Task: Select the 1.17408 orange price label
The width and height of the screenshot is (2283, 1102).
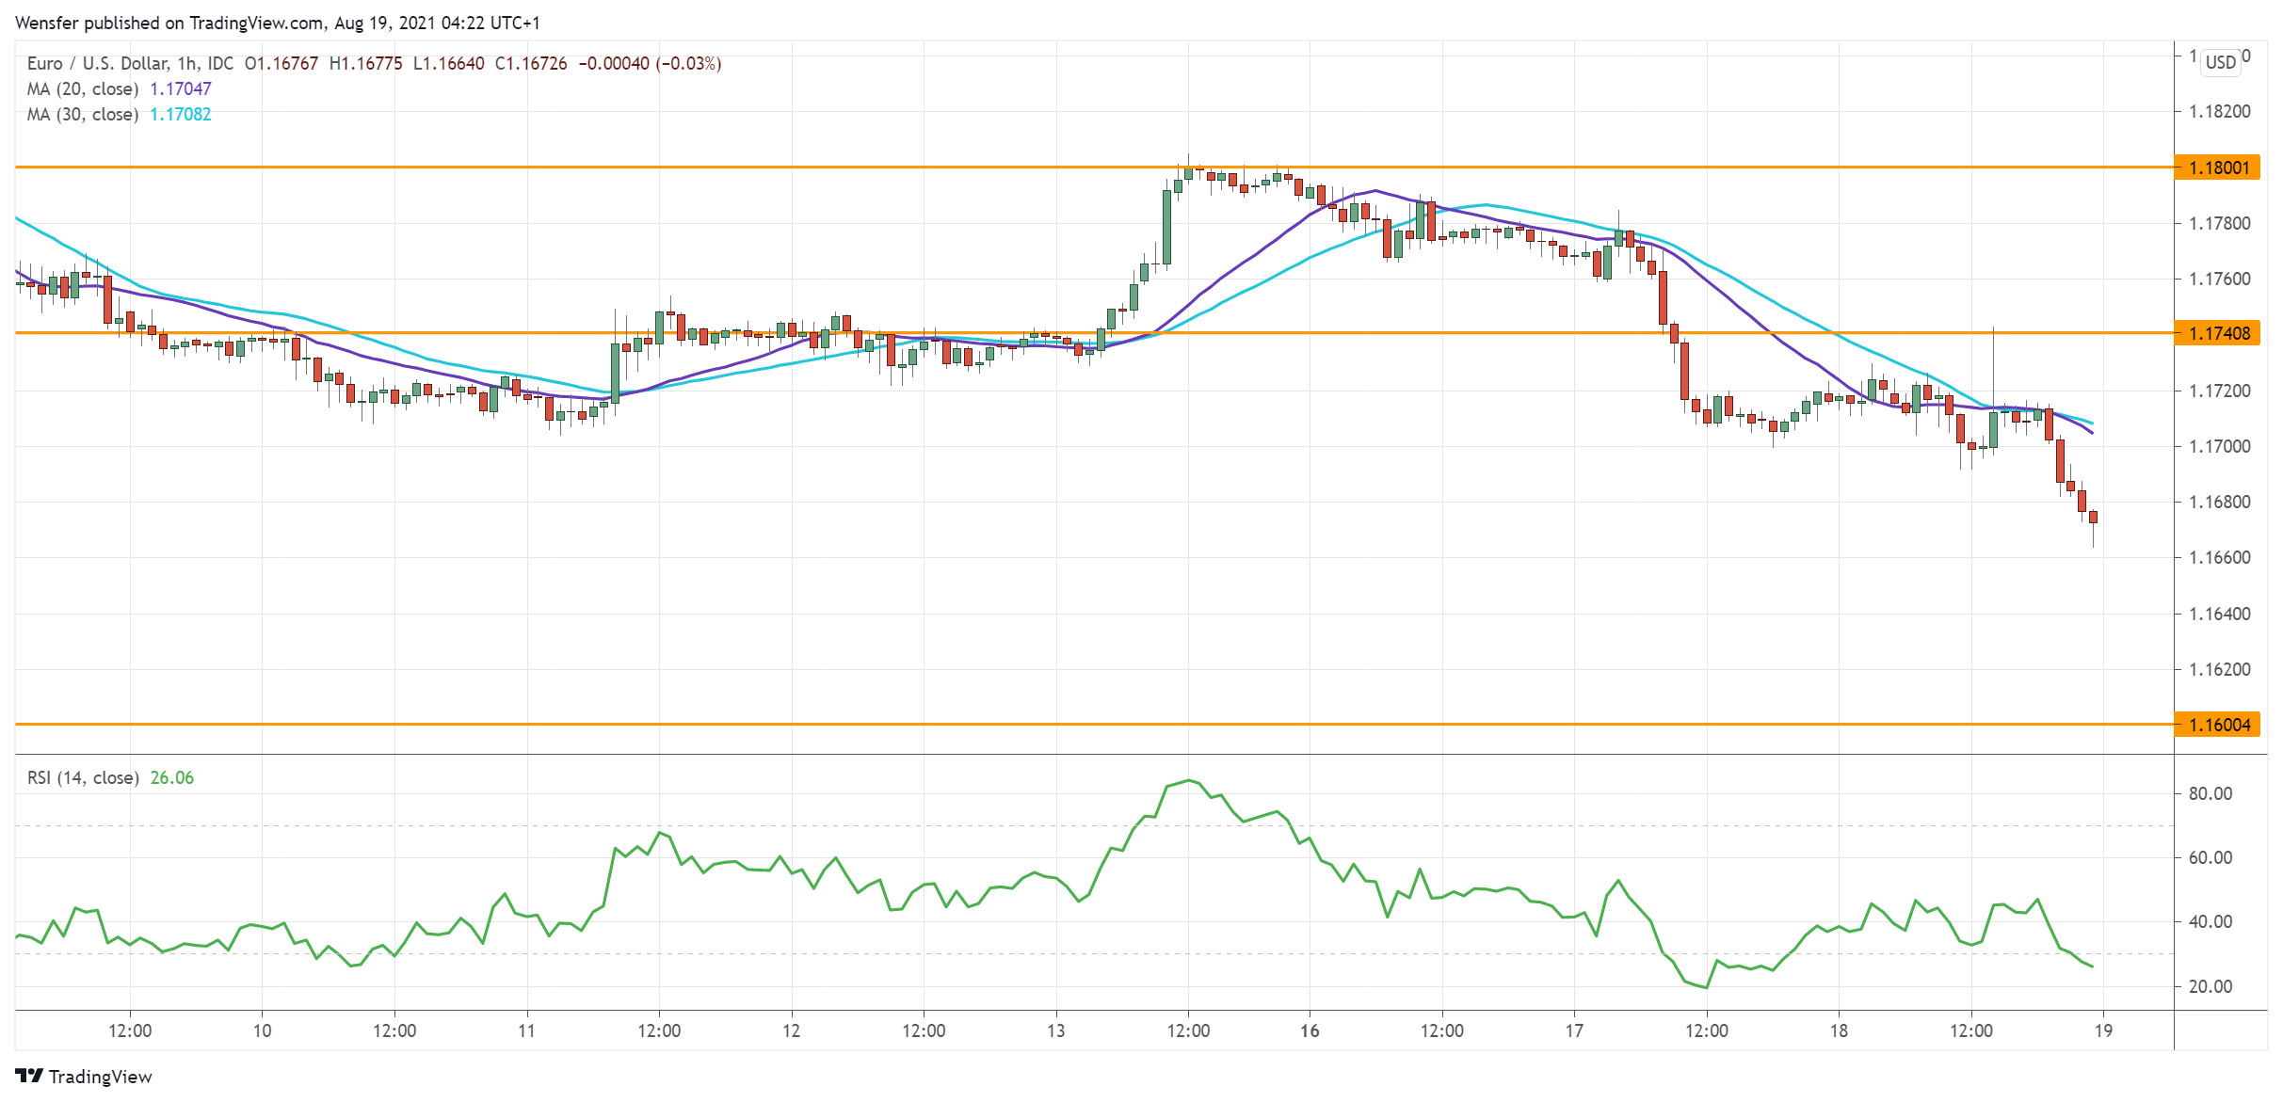Action: tap(2218, 333)
